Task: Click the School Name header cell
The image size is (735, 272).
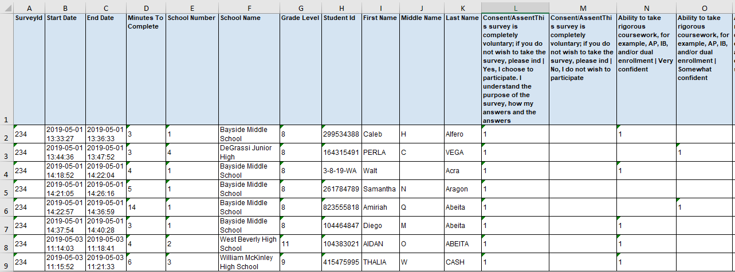Action: coord(249,69)
